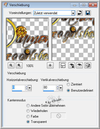Image resolution: width=100 pixels, height=129 pixels.
Task: Expand the Horizontalverschiebung value dropdown arrow
Action: [x=30, y=88]
